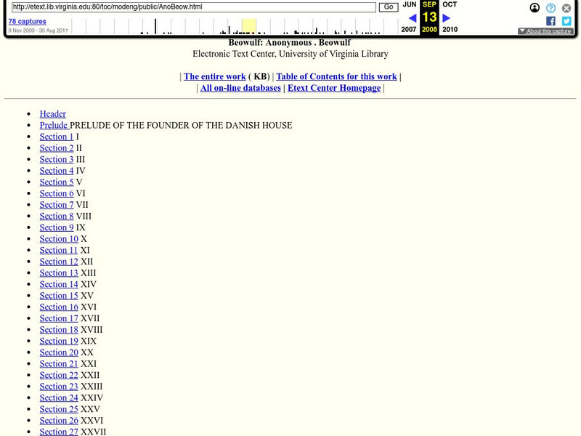This screenshot has width=581, height=436.
Task: Click the tall capture bar in the timeline graph
Action: pos(155,26)
